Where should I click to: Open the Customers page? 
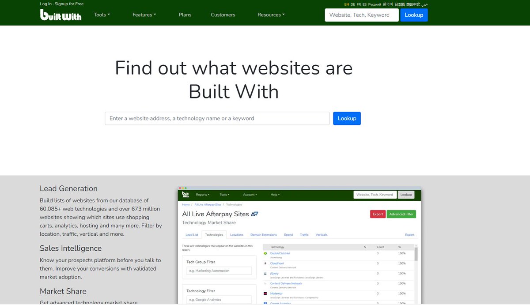coord(223,15)
